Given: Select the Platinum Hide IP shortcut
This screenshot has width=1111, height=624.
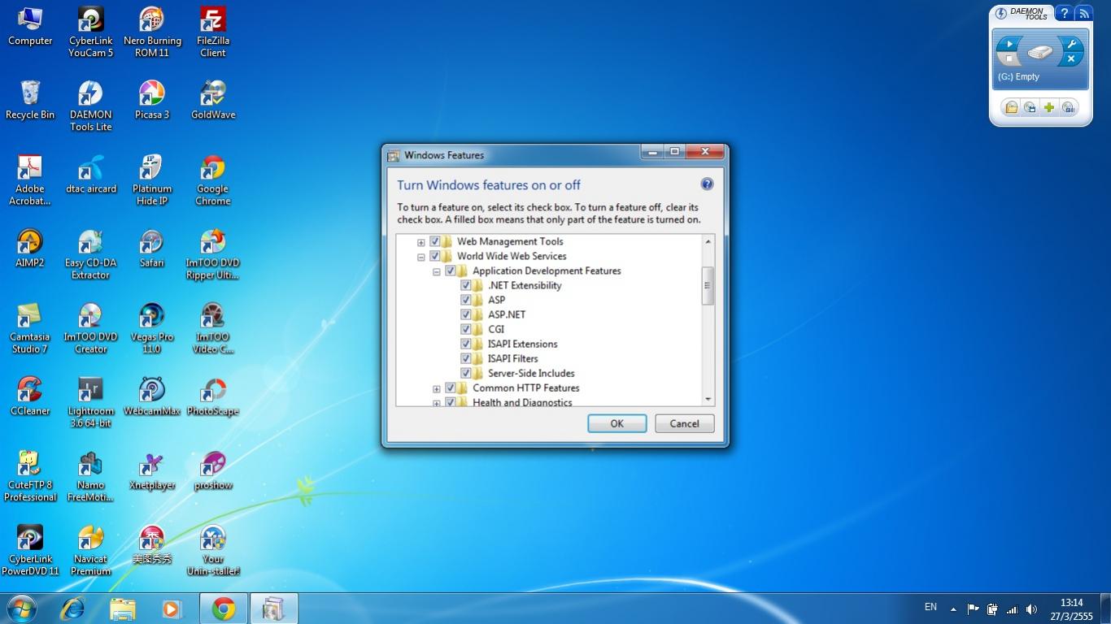Looking at the screenshot, I should click(152, 180).
